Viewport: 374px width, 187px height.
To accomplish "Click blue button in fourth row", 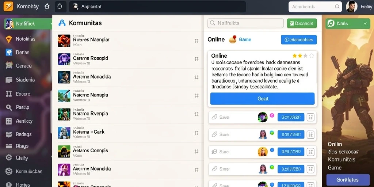I will (x=291, y=169).
